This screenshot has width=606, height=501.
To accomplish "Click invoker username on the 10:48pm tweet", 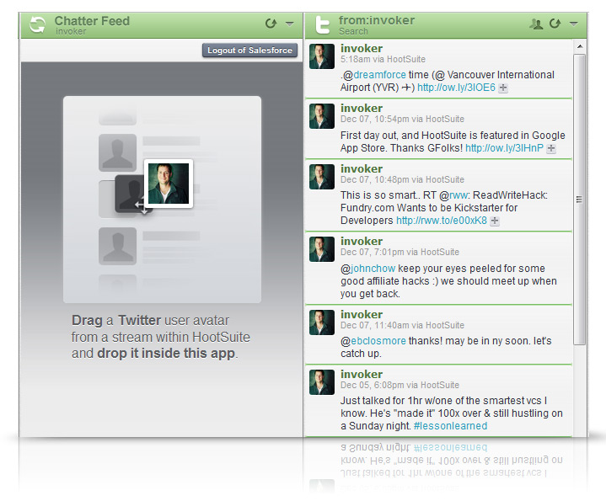I will [362, 168].
